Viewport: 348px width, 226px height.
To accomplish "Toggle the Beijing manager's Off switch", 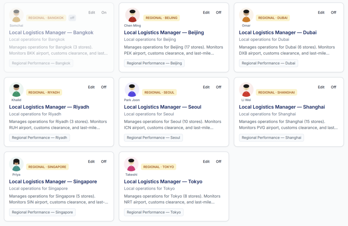I will coord(219,13).
